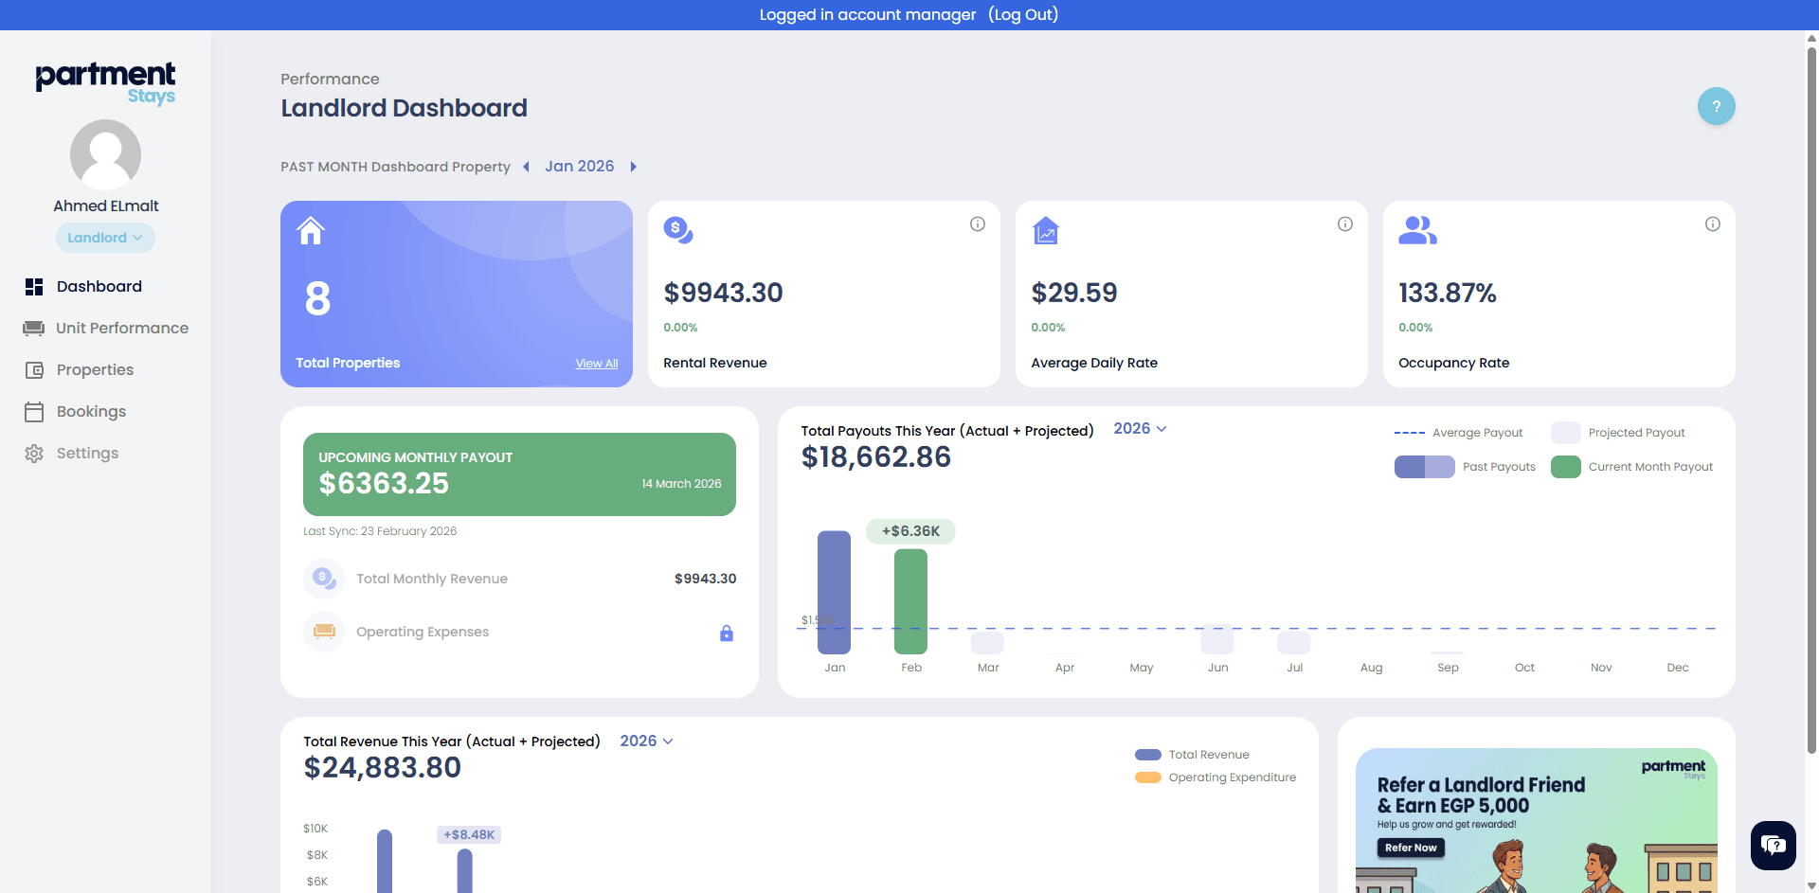Click the help question mark button
Screen dimensions: 1819x893
coord(1716,106)
